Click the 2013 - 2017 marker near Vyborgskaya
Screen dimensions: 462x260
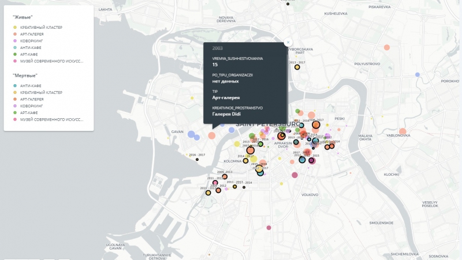point(297,67)
